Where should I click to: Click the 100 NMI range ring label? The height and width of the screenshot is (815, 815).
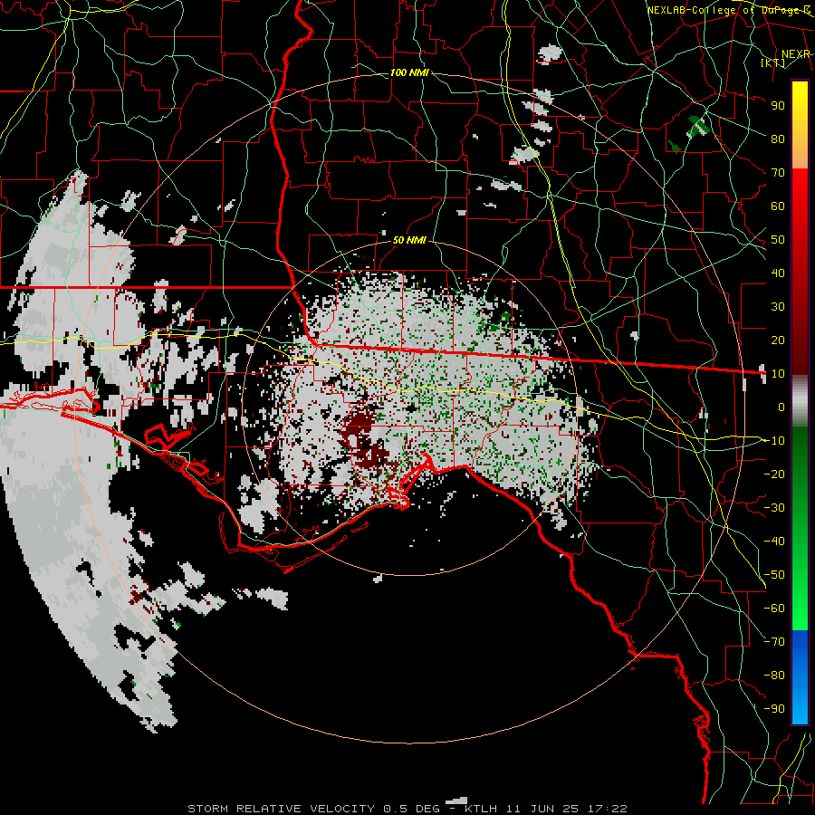[409, 72]
